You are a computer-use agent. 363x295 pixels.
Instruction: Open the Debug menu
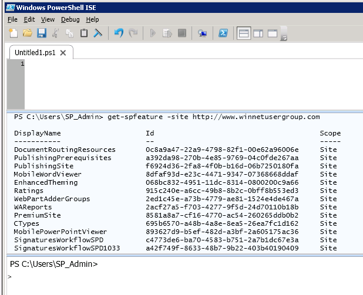tap(70, 20)
